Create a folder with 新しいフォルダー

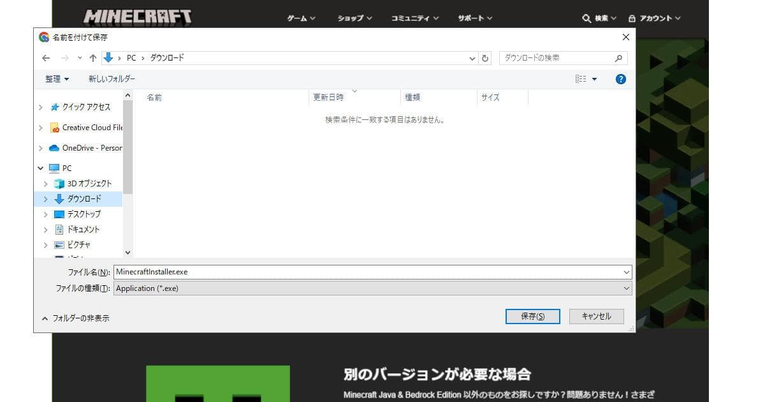pos(112,79)
